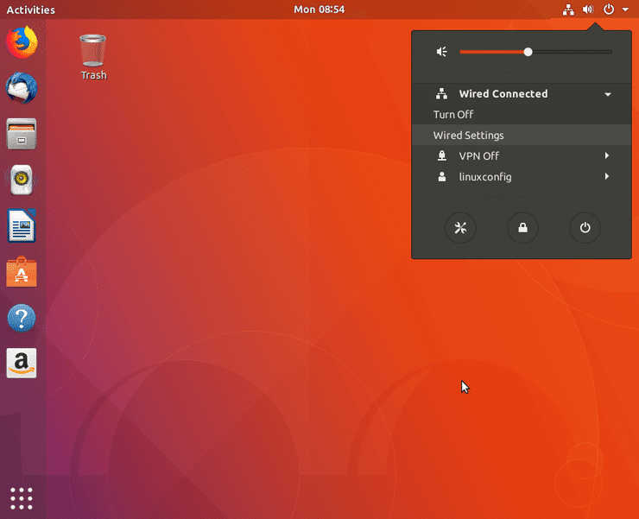Open the Activities overview

coord(31,9)
